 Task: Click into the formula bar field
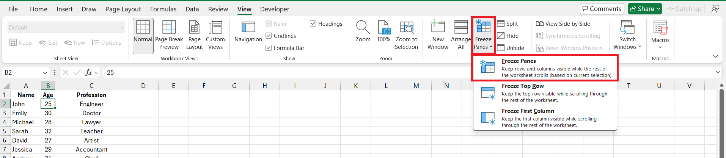[408, 72]
